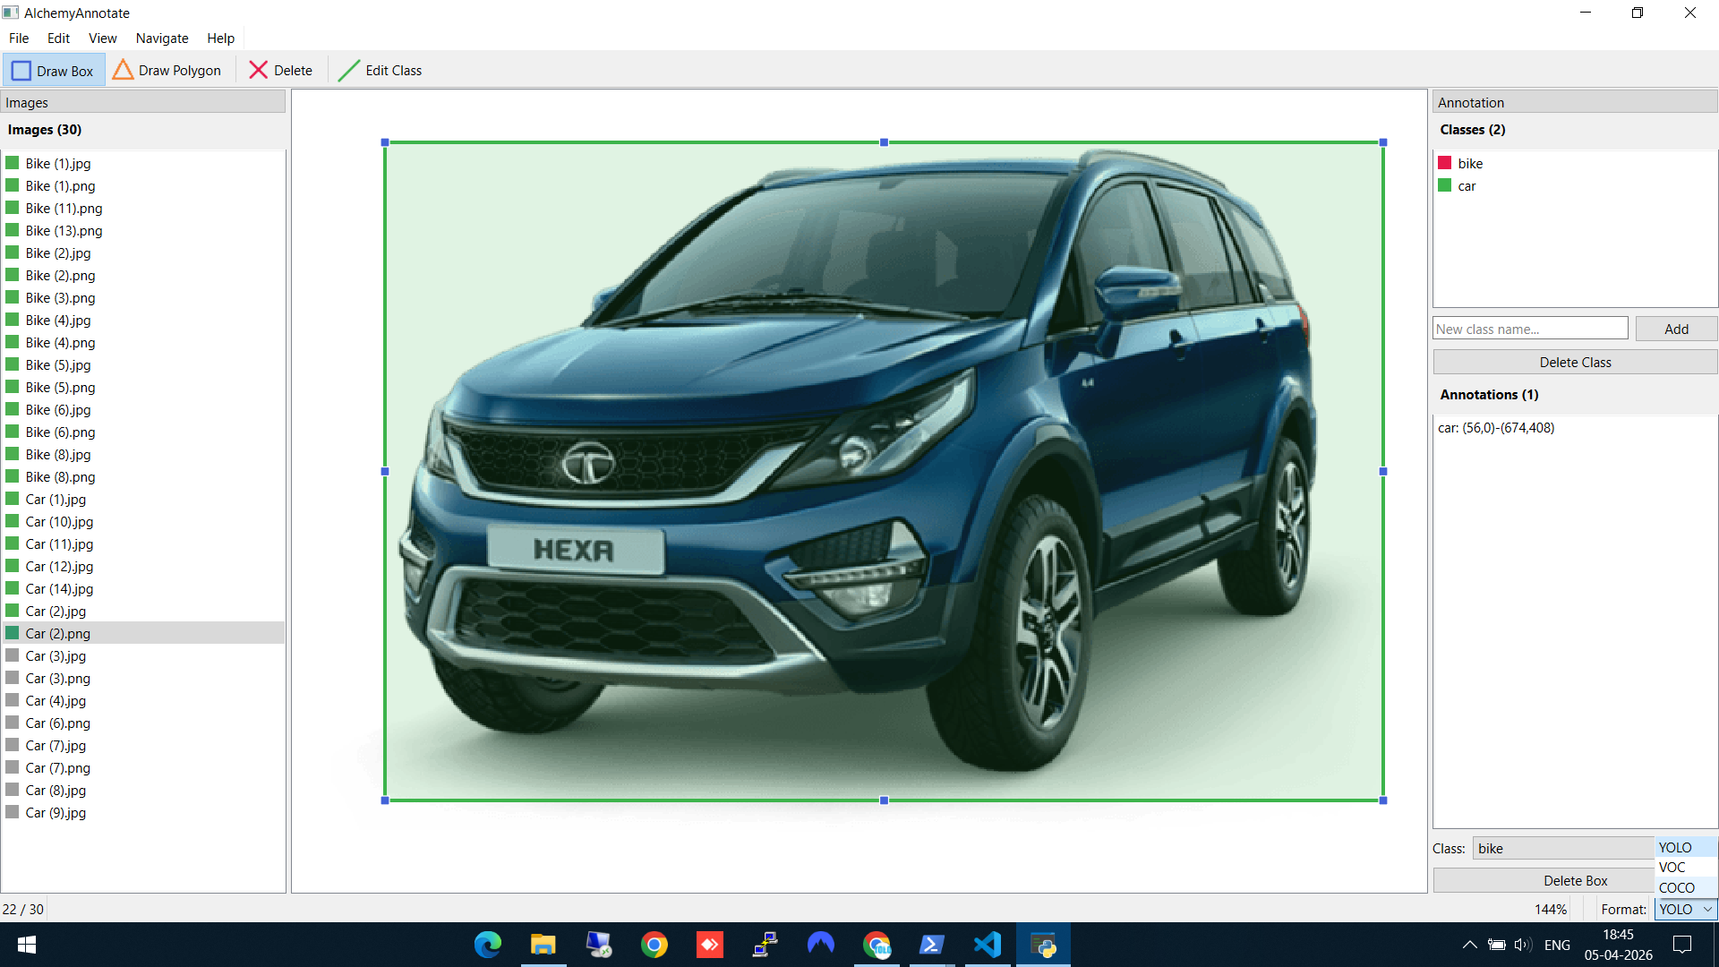Viewport: 1719px width, 967px height.
Task: Click the Windows Start button
Action: coord(27,945)
